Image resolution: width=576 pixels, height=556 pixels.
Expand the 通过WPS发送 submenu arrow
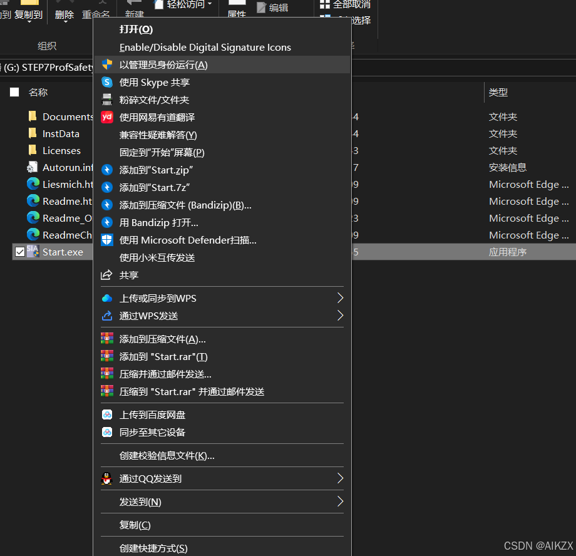pyautogui.click(x=340, y=316)
